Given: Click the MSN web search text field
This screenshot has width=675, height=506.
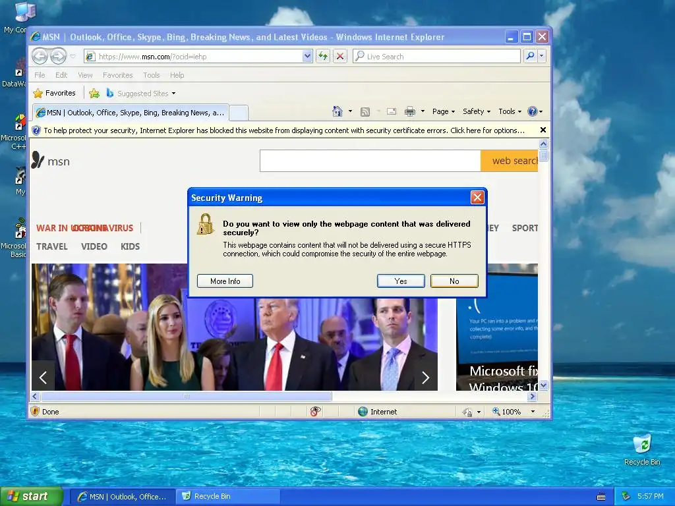Looking at the screenshot, I should click(370, 161).
